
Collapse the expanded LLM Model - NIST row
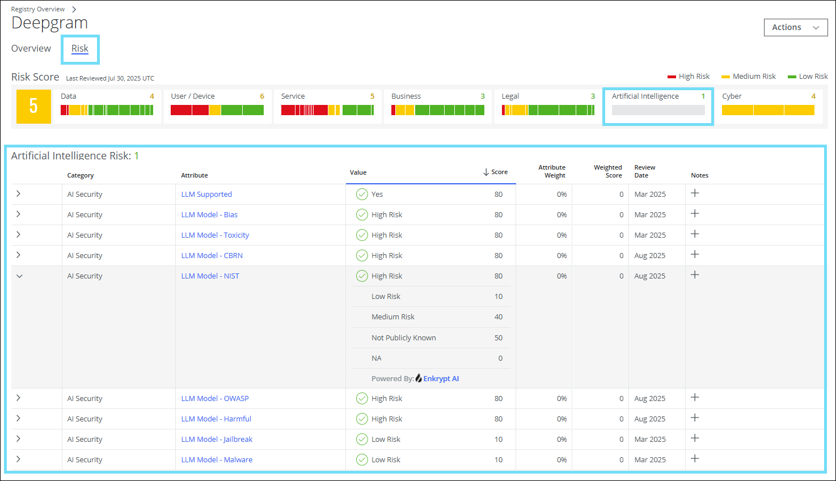click(19, 276)
